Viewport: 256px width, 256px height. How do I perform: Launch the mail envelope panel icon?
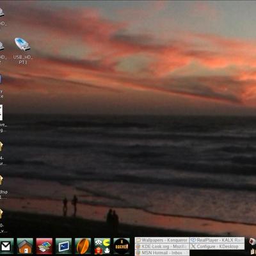pos(6,246)
